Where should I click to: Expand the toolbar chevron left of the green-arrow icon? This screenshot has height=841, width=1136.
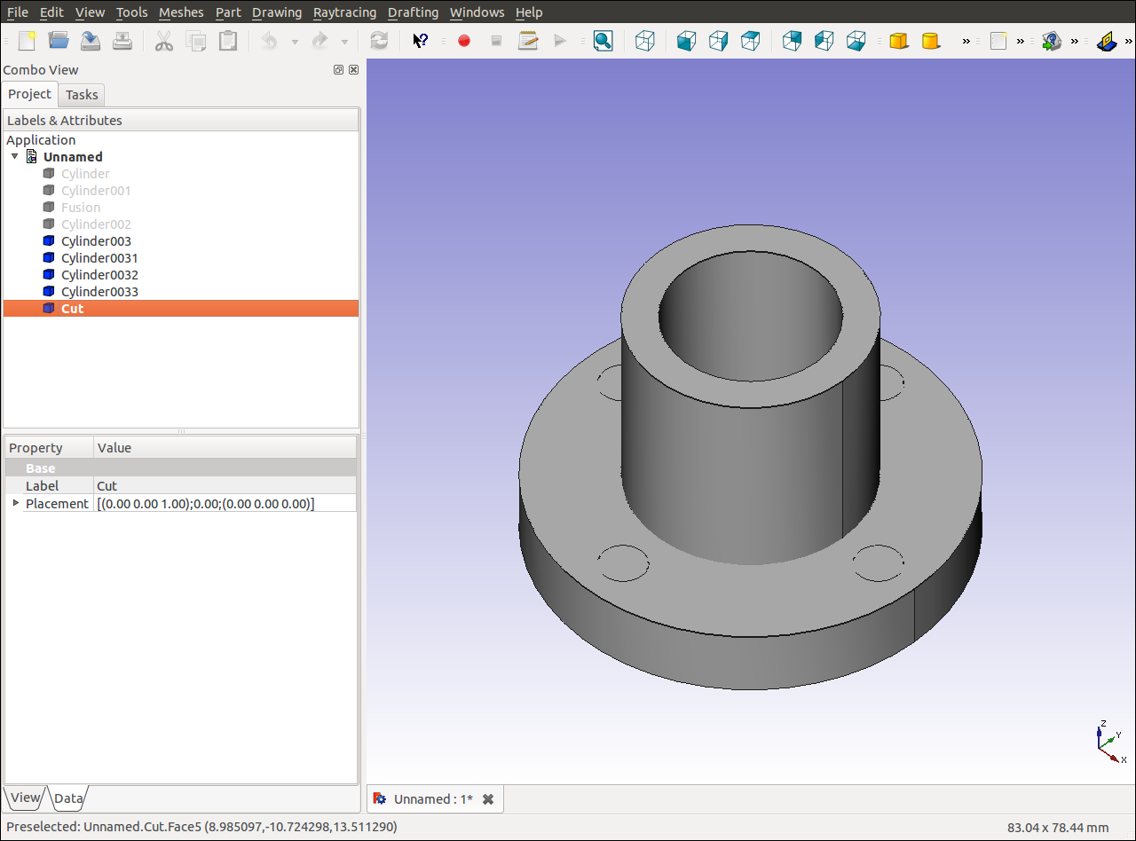tap(1021, 42)
